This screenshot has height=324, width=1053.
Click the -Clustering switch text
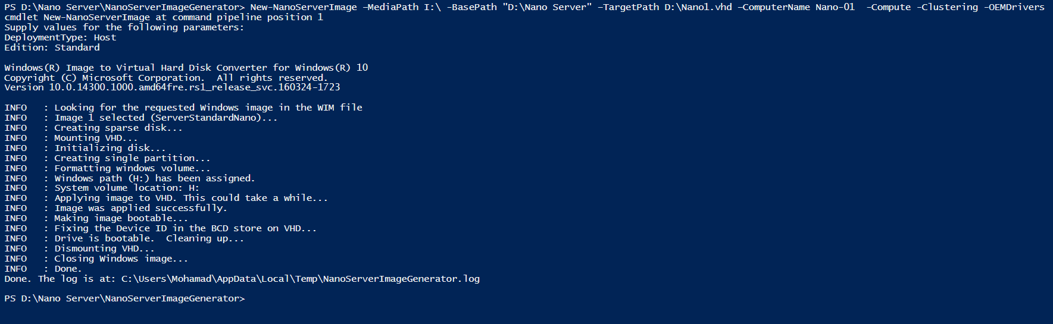947,7
